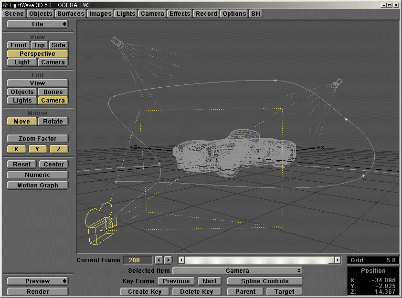The image size is (402, 298).
Task: Switch viewport to Top view
Action: click(x=39, y=45)
